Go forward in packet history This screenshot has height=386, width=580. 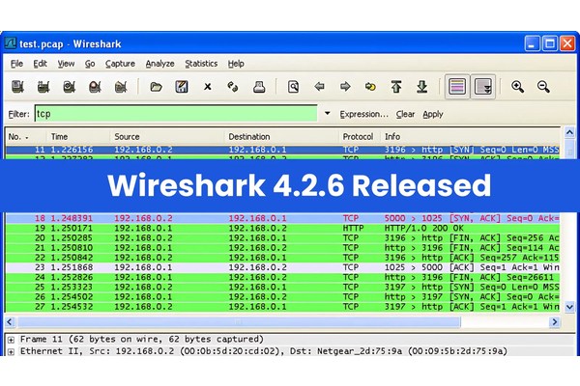pos(345,87)
